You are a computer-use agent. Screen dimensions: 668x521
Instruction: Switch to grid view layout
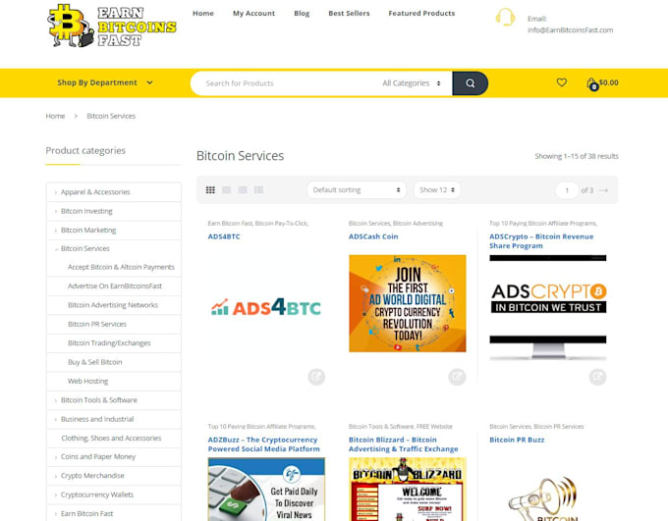click(210, 189)
